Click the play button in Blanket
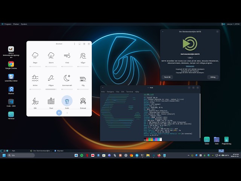241x181 pixels. [59, 113]
